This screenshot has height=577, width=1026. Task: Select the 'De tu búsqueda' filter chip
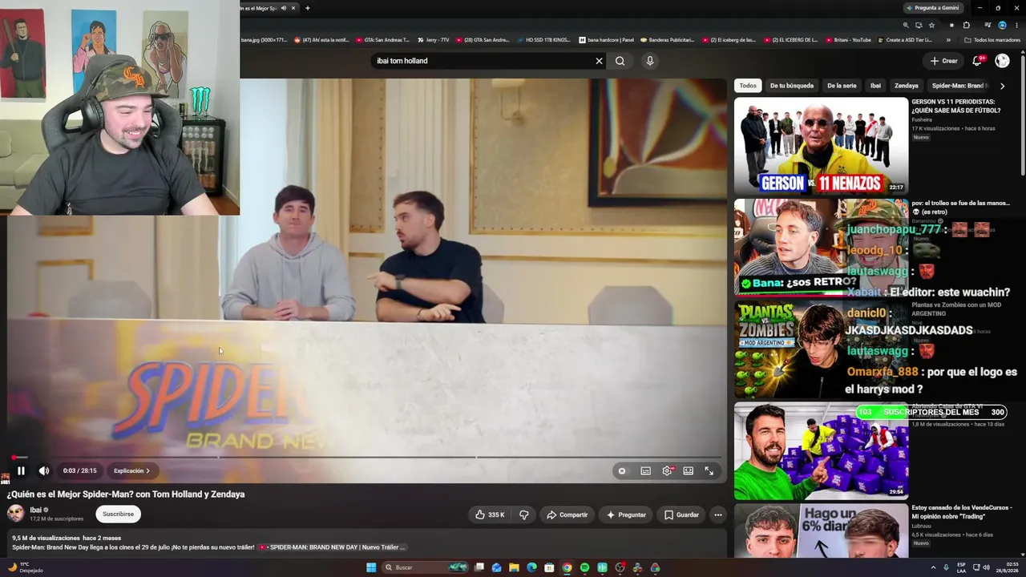792,86
